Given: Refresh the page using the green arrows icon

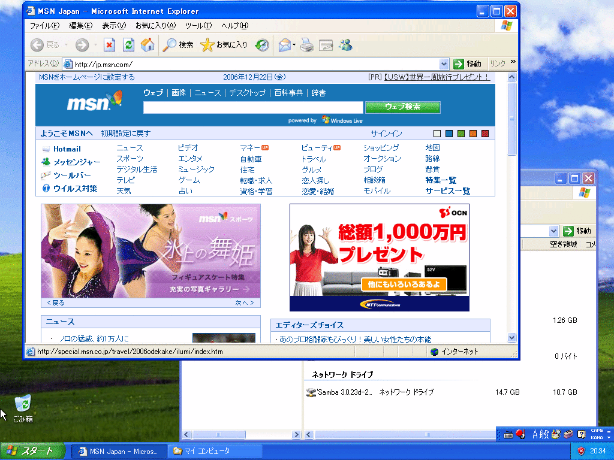Looking at the screenshot, I should pos(128,45).
